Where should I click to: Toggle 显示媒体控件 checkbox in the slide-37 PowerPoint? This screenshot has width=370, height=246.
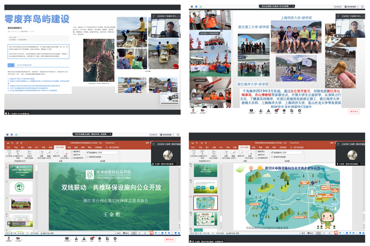[256, 158]
